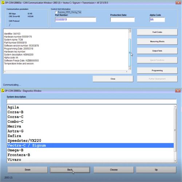Image resolution: width=182 pixels, height=182 pixels.
Task: Select Combo-C in the model list
Action: (90, 122)
